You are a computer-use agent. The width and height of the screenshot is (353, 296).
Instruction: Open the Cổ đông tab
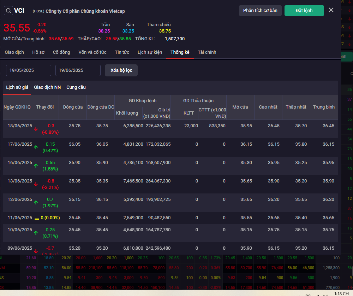[61, 52]
